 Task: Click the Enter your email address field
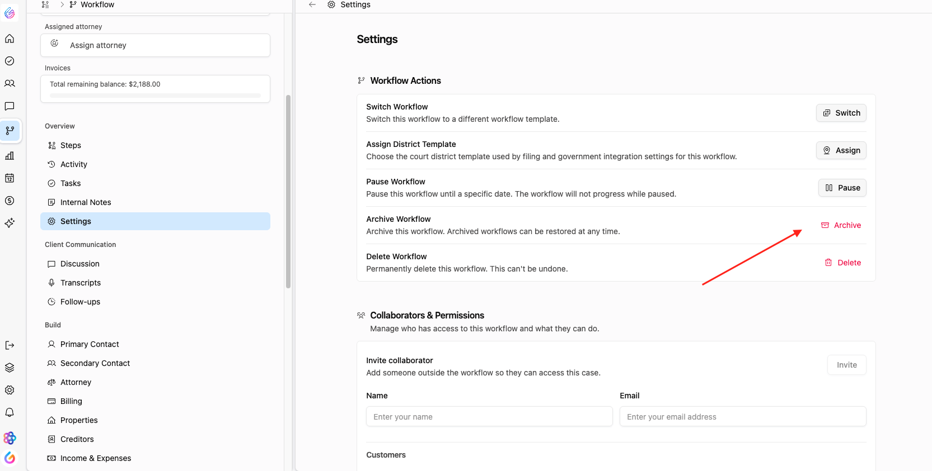743,417
